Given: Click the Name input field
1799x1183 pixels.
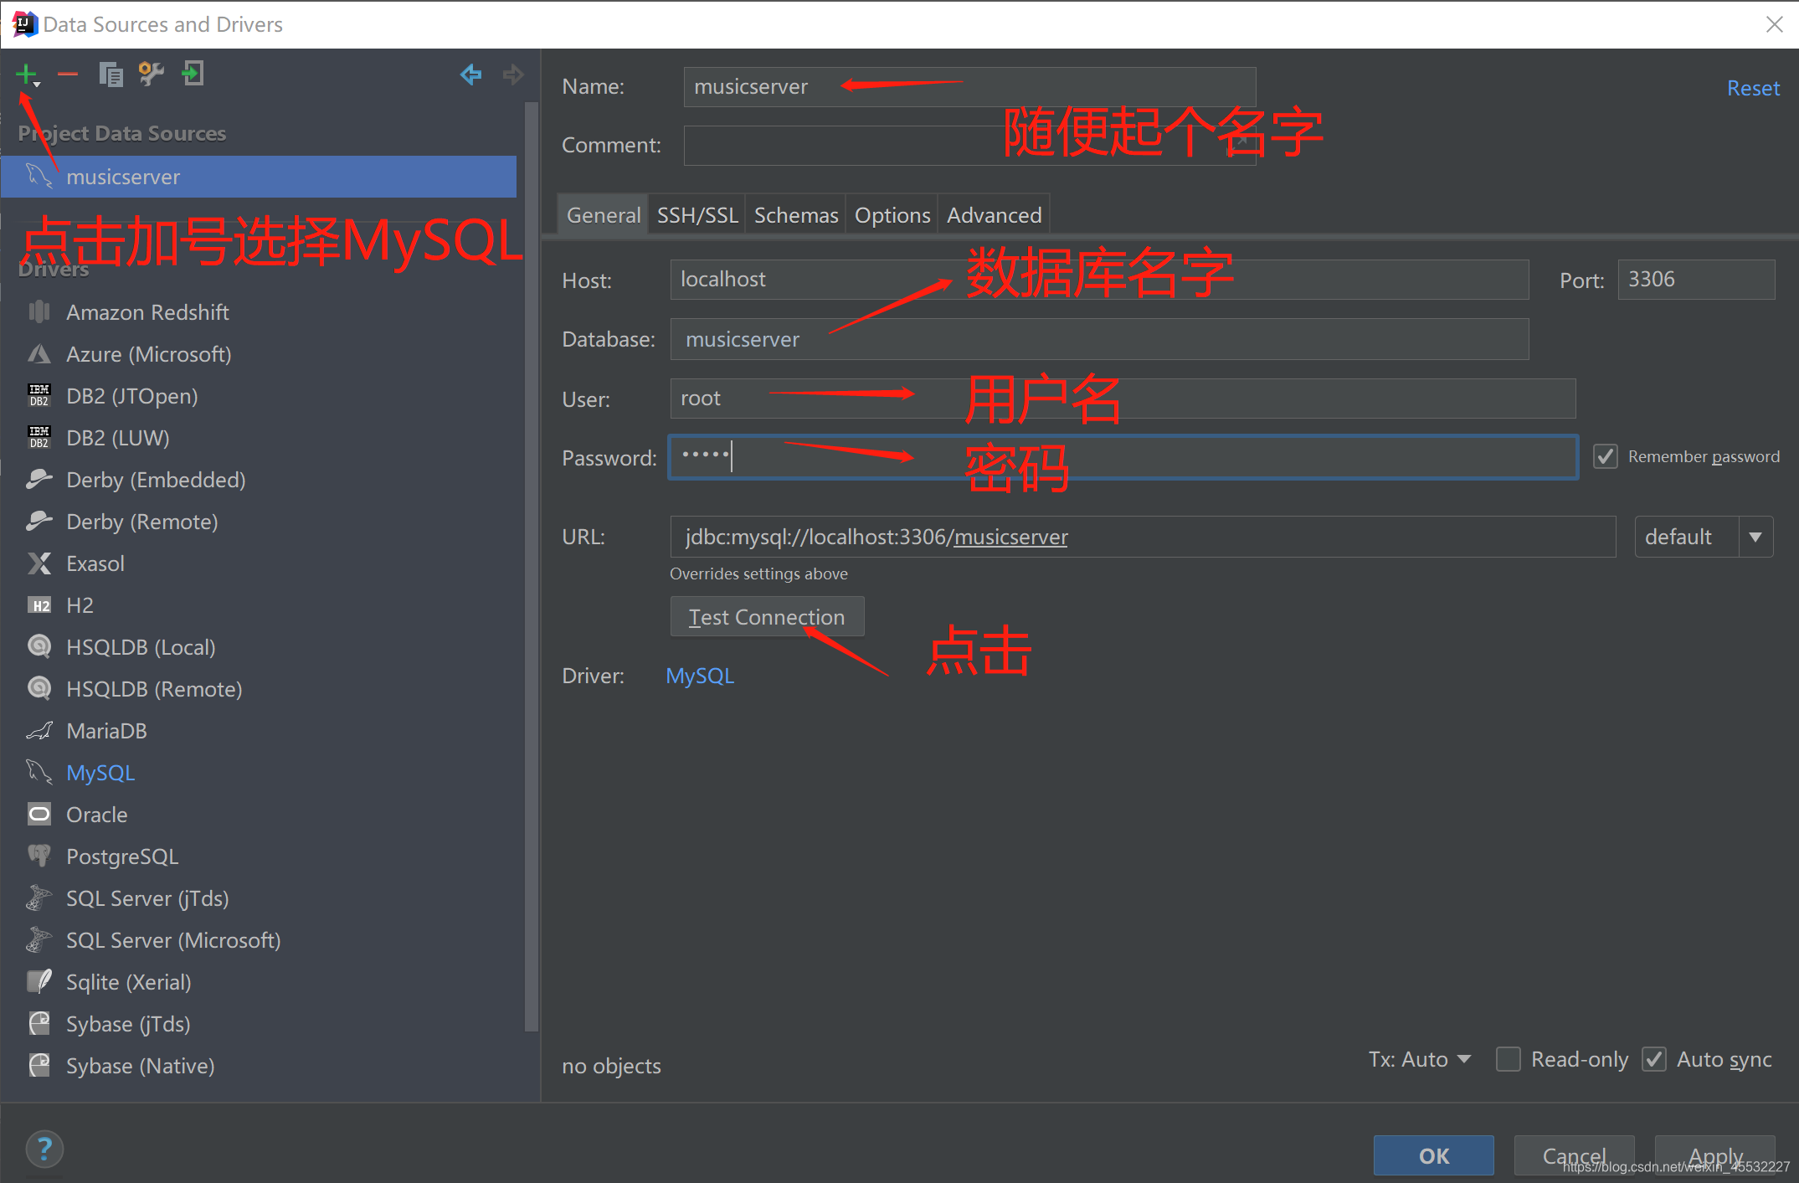Looking at the screenshot, I should click(969, 87).
